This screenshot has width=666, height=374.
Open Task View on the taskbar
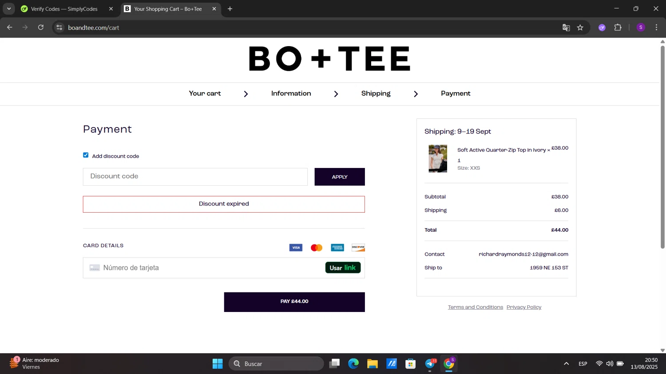334,364
